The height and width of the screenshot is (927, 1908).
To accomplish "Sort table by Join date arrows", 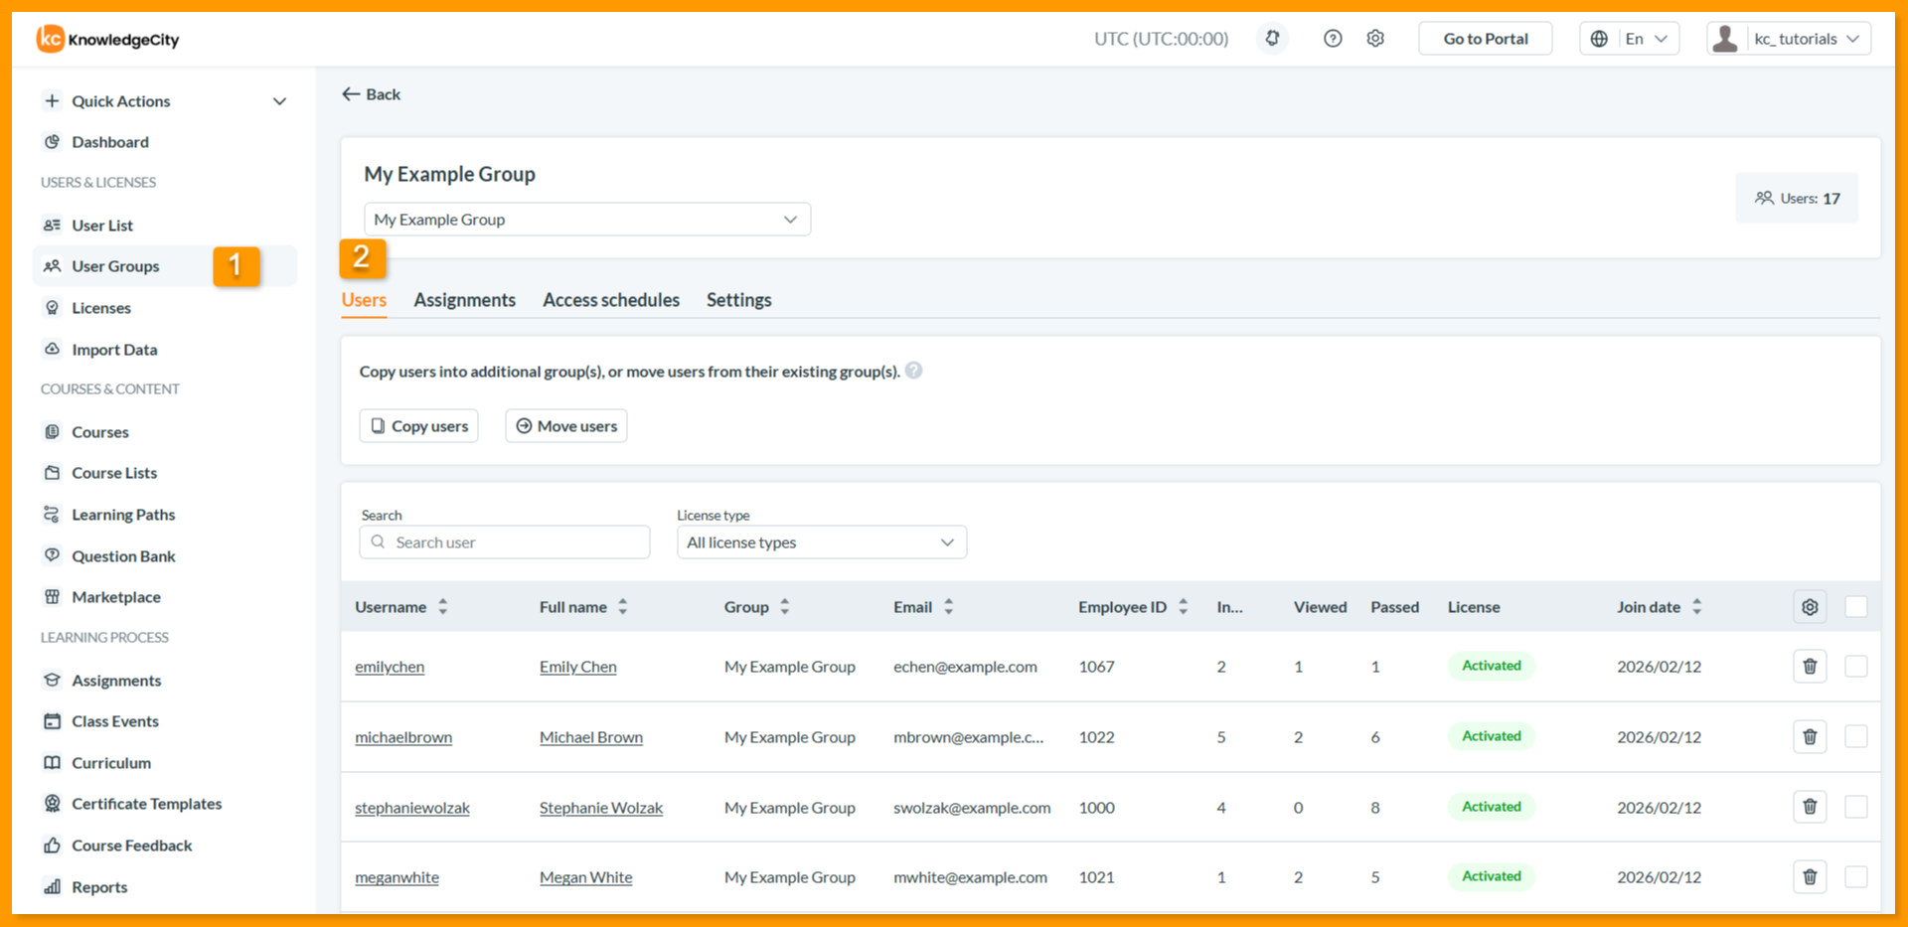I will tap(1697, 607).
